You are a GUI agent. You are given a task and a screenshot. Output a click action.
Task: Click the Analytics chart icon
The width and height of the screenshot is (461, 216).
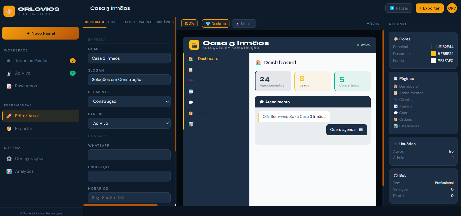[9, 171]
